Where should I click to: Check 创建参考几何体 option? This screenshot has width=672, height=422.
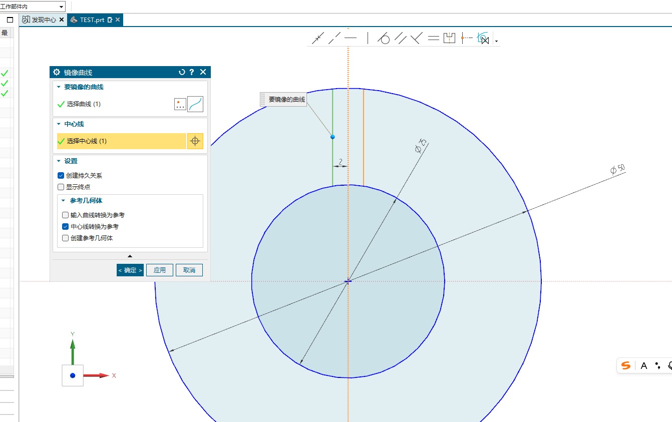(x=66, y=238)
